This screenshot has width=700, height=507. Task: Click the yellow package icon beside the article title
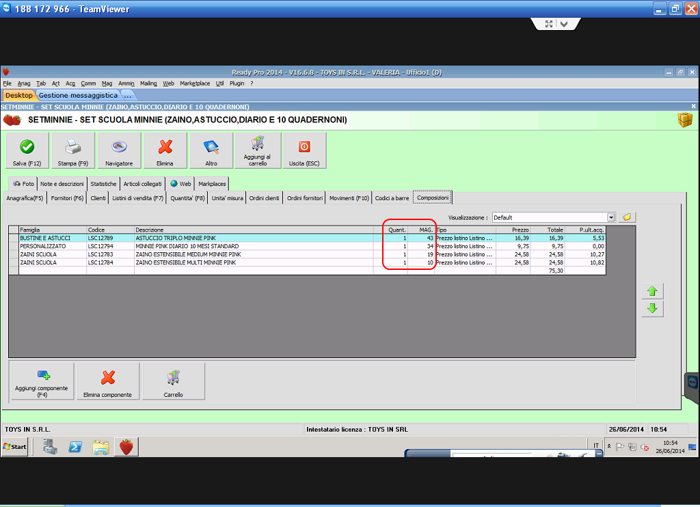[685, 120]
